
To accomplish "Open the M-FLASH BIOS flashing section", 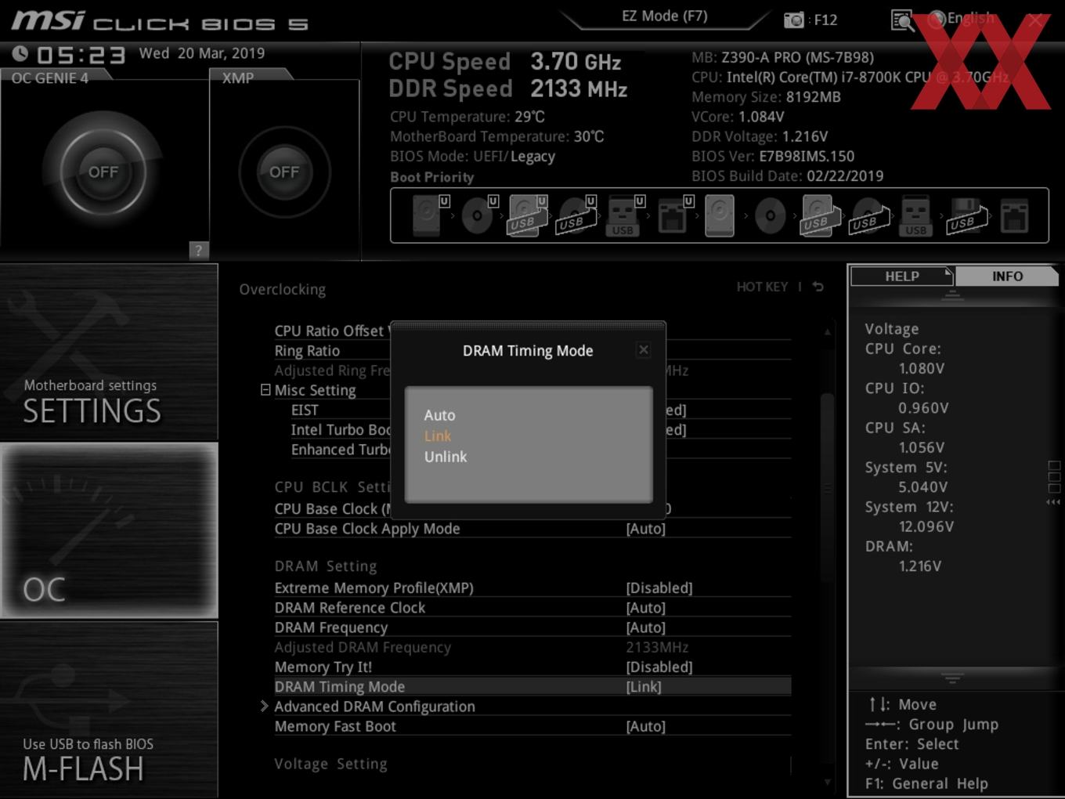I will point(109,710).
